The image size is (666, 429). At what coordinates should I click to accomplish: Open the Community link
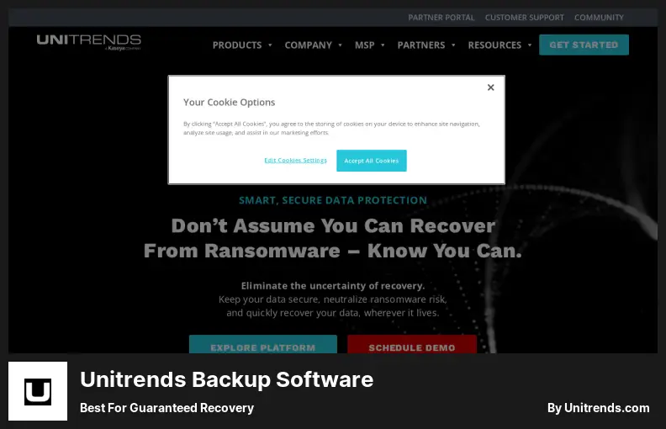pyautogui.click(x=599, y=18)
